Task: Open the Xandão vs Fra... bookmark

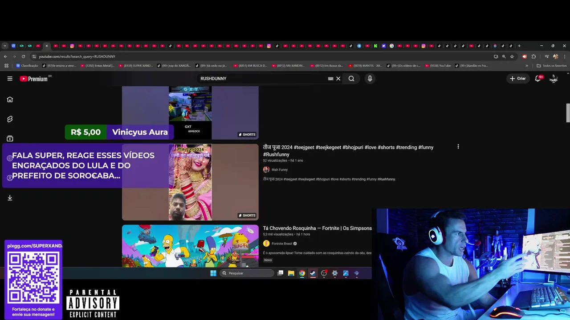Action: point(471,66)
